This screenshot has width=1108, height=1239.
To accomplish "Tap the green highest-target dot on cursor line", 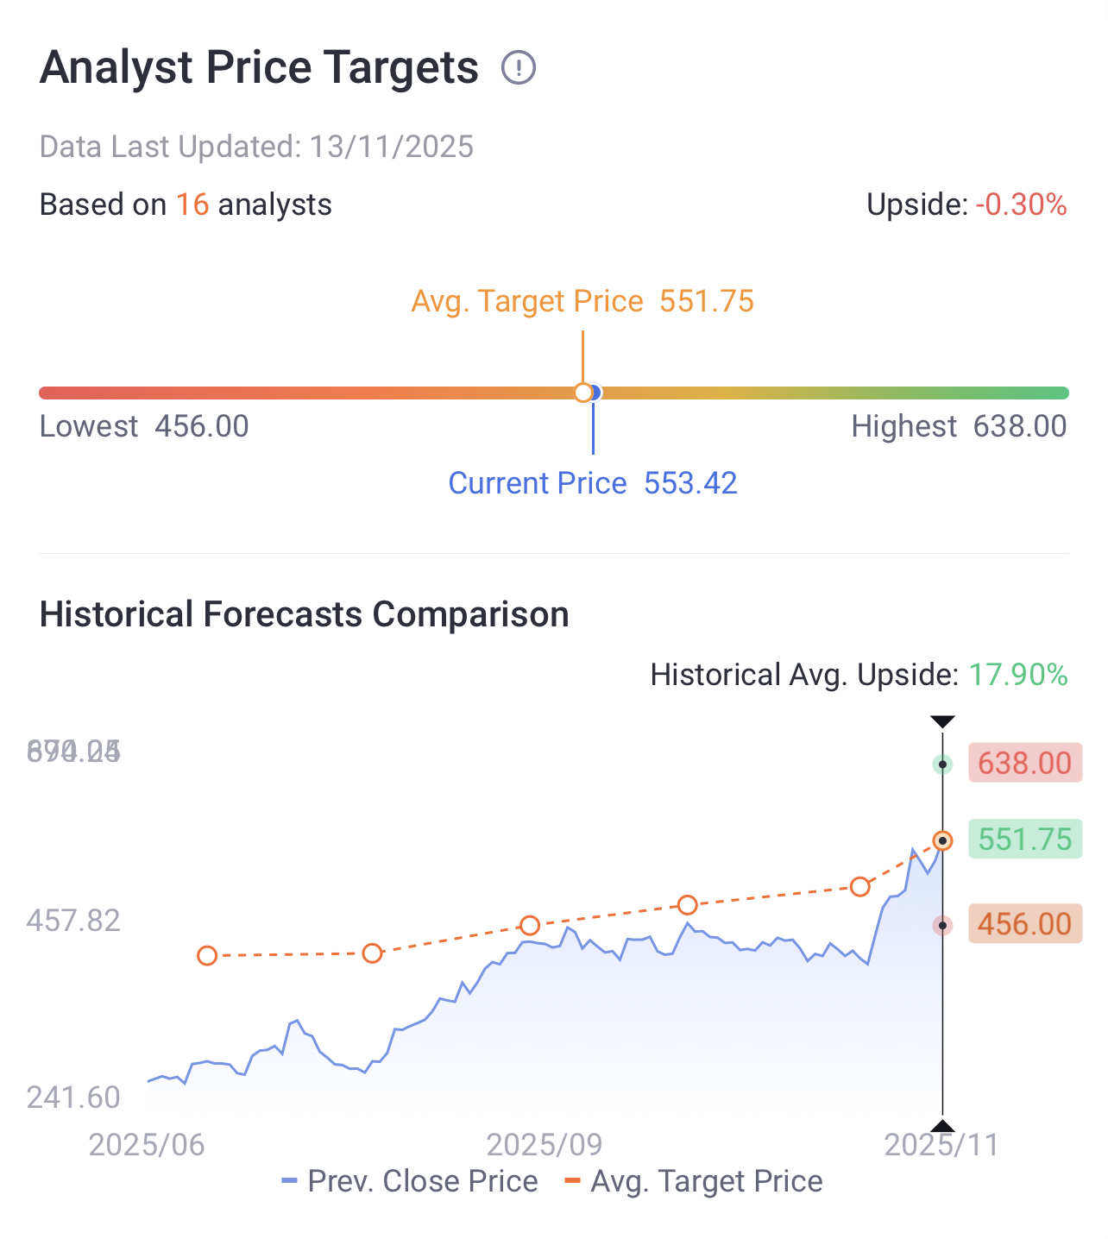I will [942, 764].
